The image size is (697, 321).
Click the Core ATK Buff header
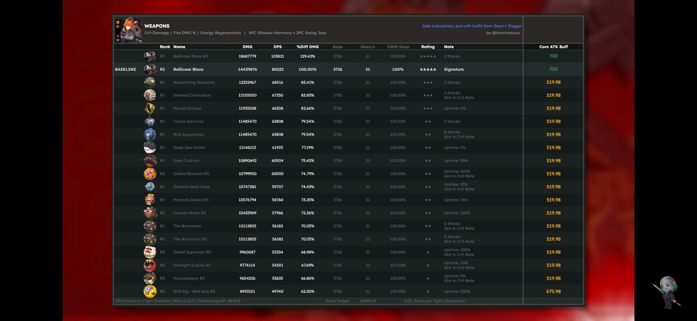553,47
